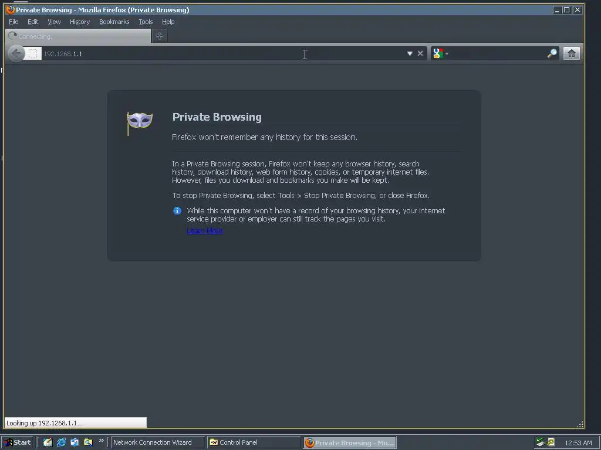Click the 'Looking up 192.1268.1.1...' status text
This screenshot has height=450, width=601.
(x=44, y=423)
